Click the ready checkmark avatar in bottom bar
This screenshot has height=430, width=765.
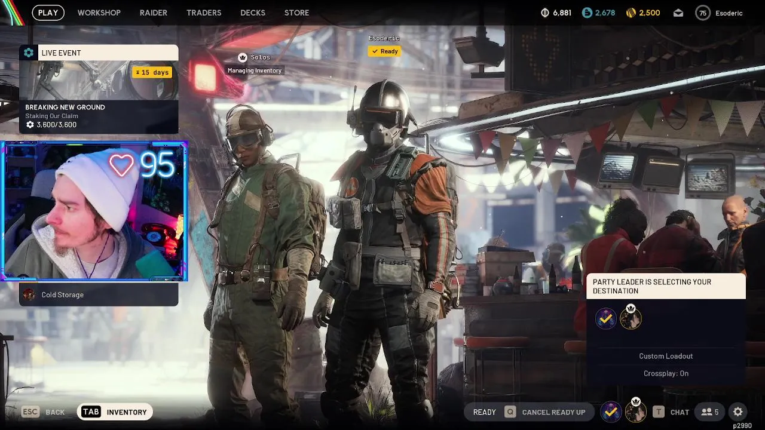[x=610, y=411]
